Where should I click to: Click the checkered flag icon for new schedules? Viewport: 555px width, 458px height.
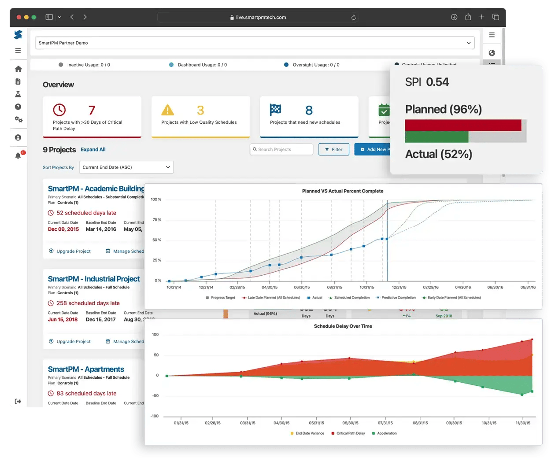pyautogui.click(x=276, y=109)
